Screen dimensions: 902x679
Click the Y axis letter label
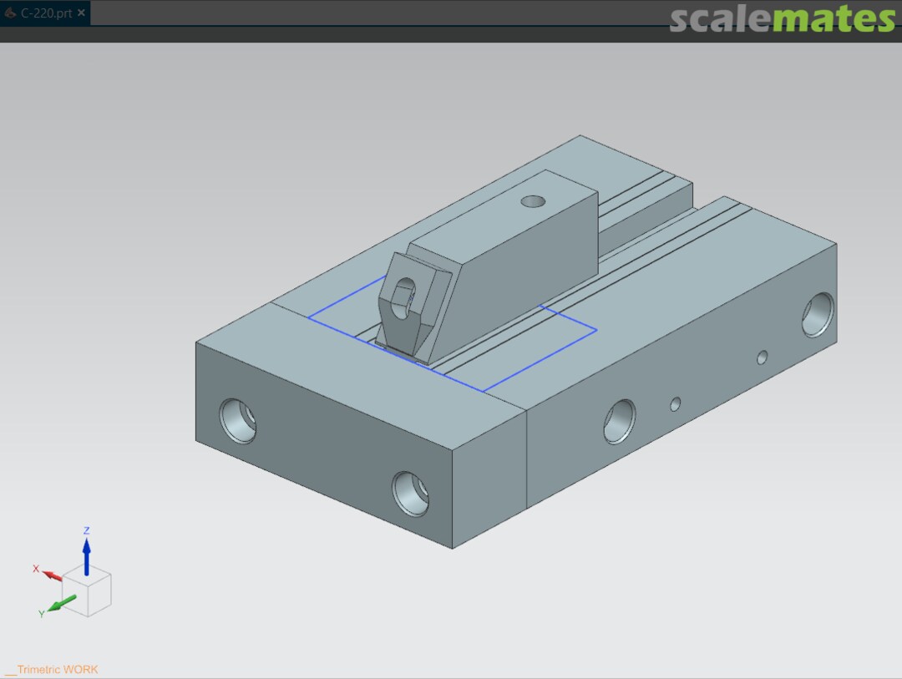[x=41, y=614]
